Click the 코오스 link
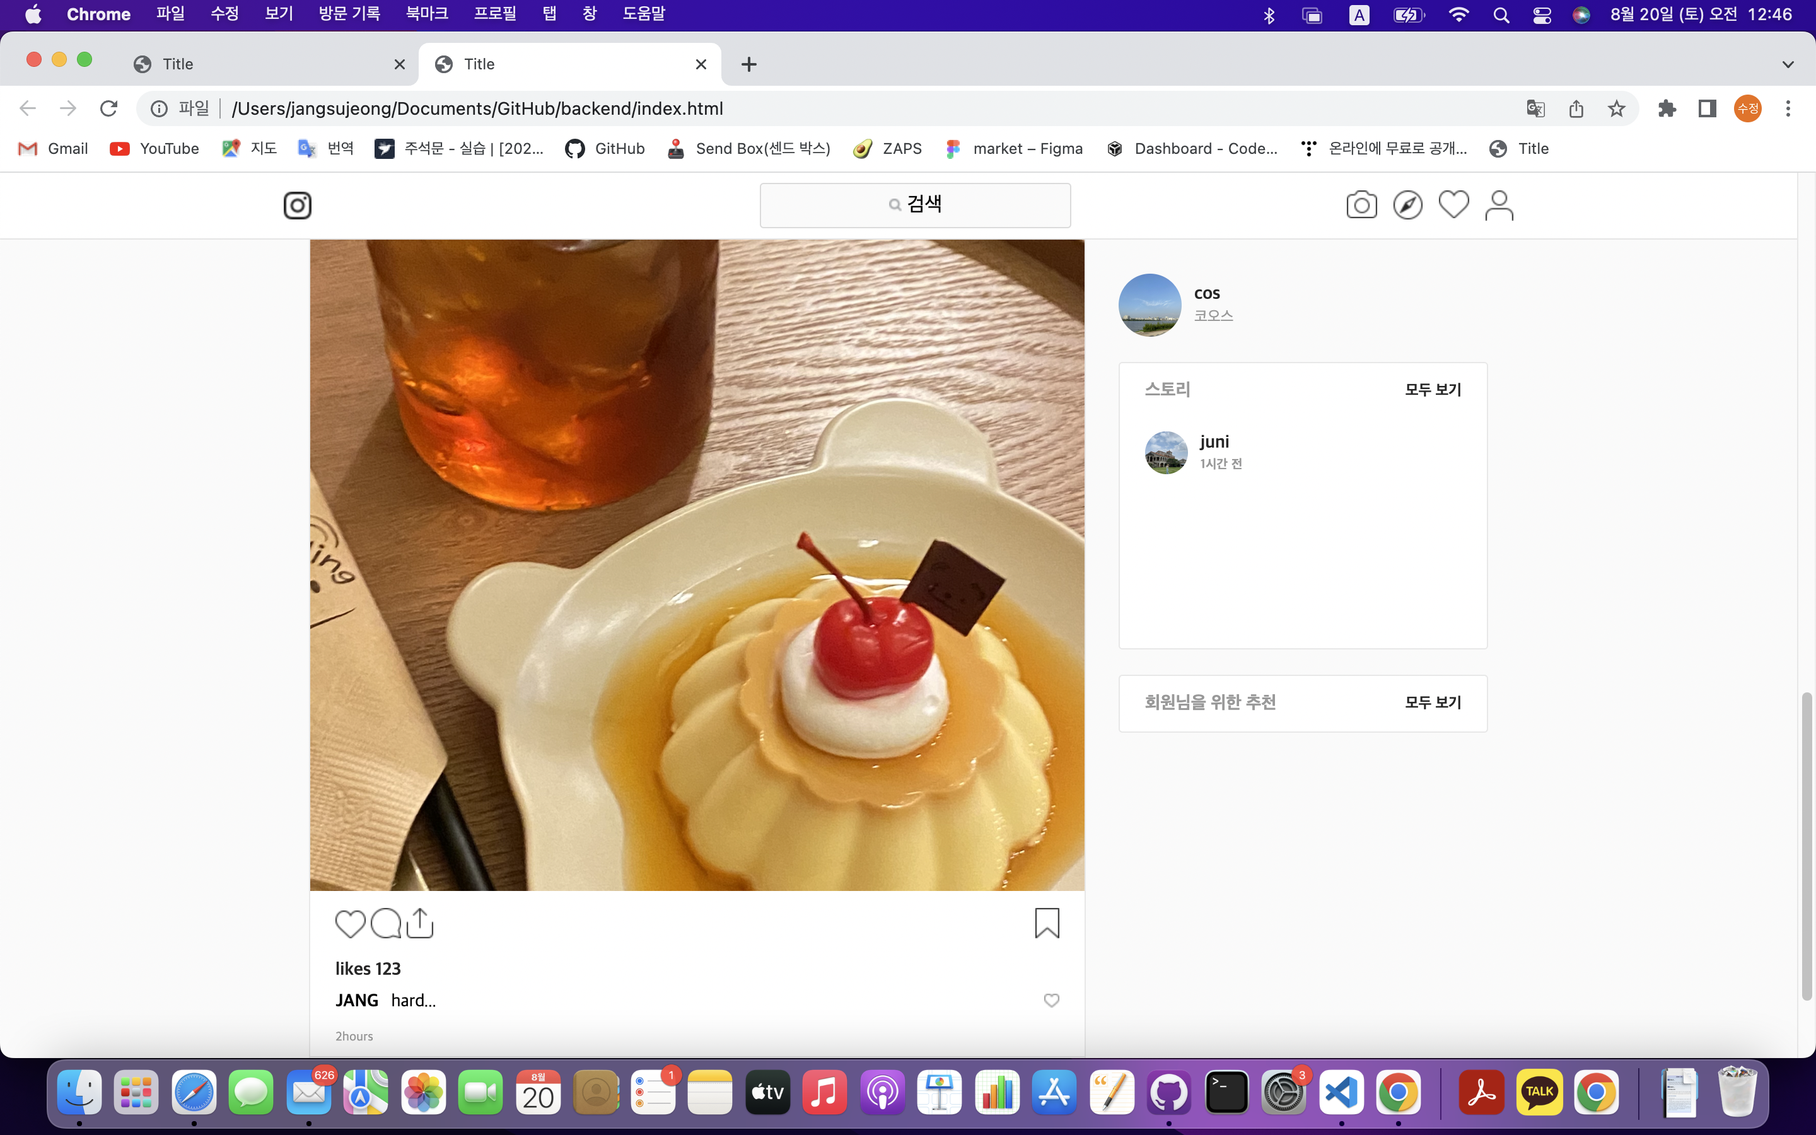The width and height of the screenshot is (1816, 1135). (x=1213, y=315)
